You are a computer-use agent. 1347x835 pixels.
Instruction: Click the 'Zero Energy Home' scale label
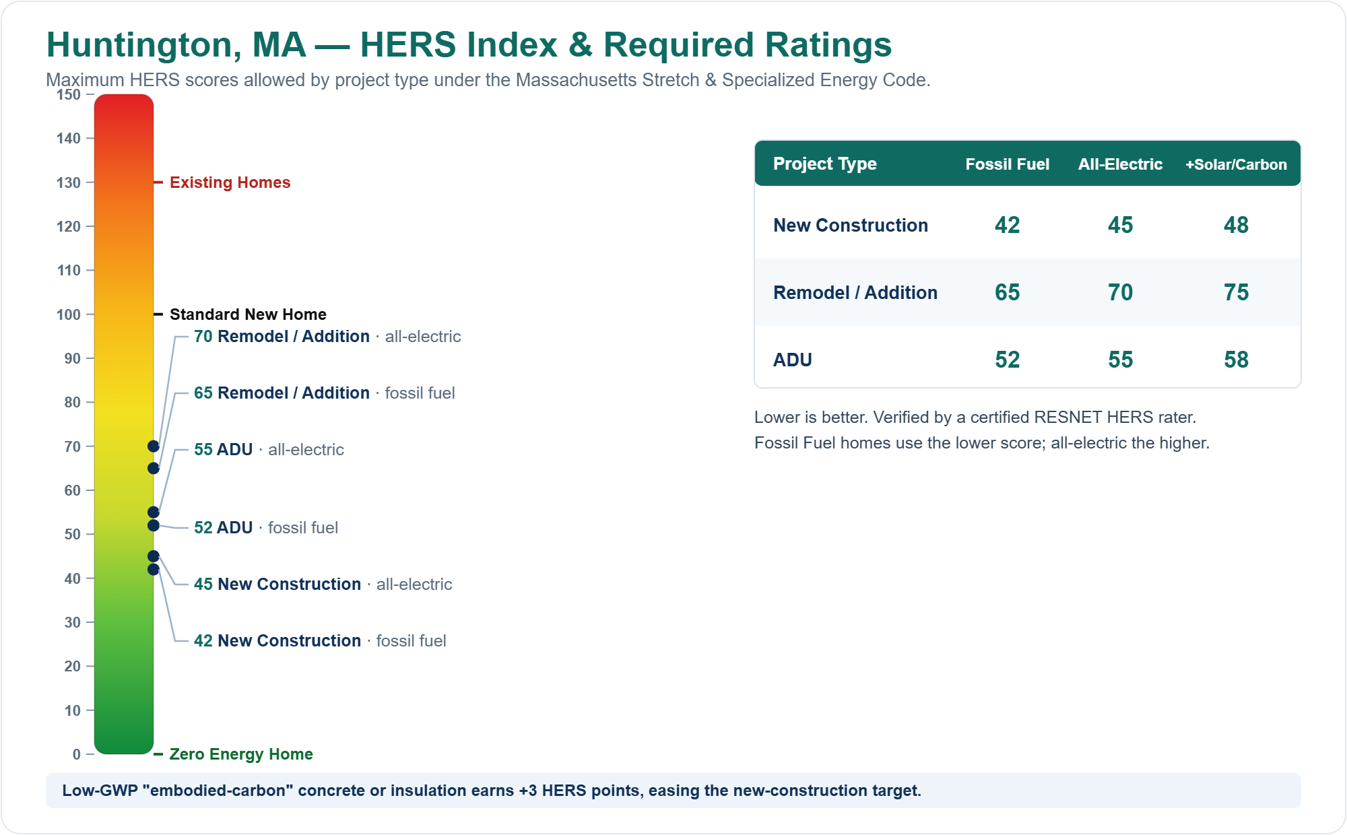(241, 754)
